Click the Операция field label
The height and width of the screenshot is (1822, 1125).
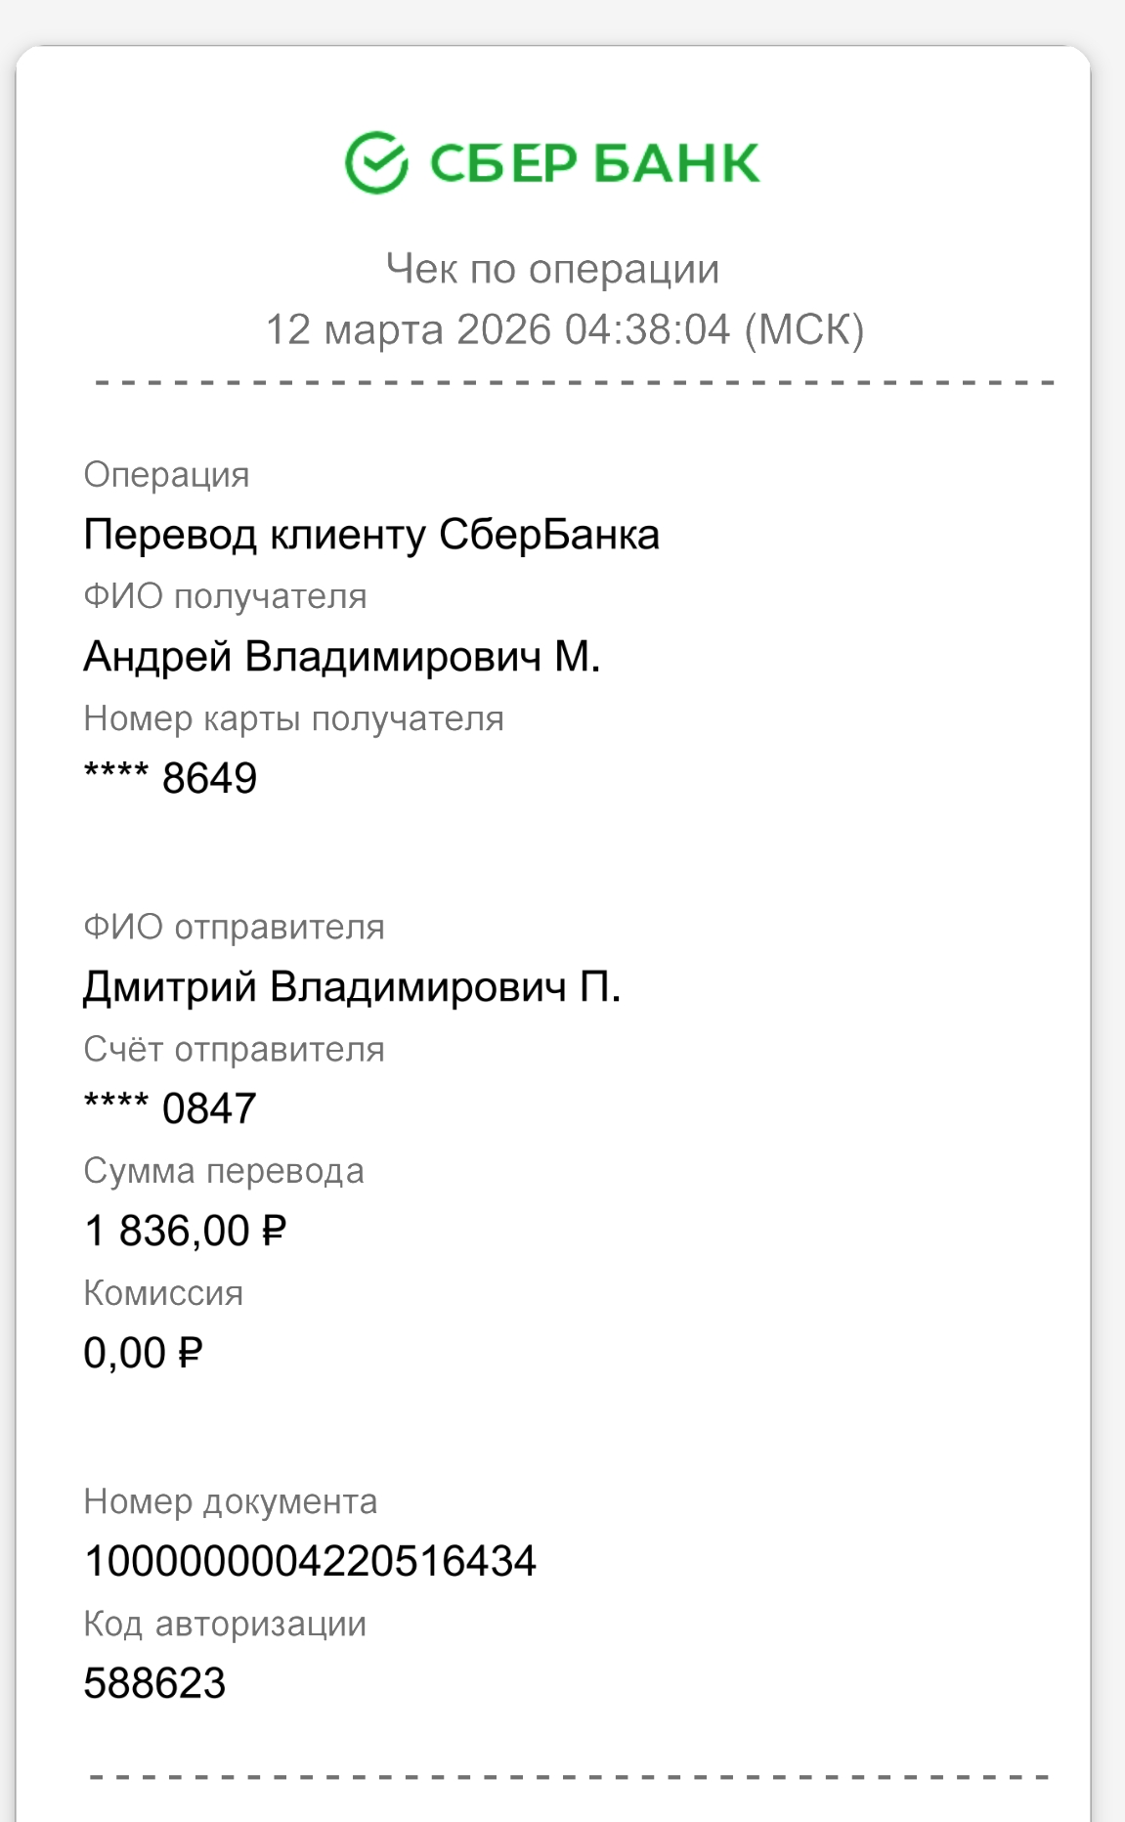pyautogui.click(x=166, y=475)
